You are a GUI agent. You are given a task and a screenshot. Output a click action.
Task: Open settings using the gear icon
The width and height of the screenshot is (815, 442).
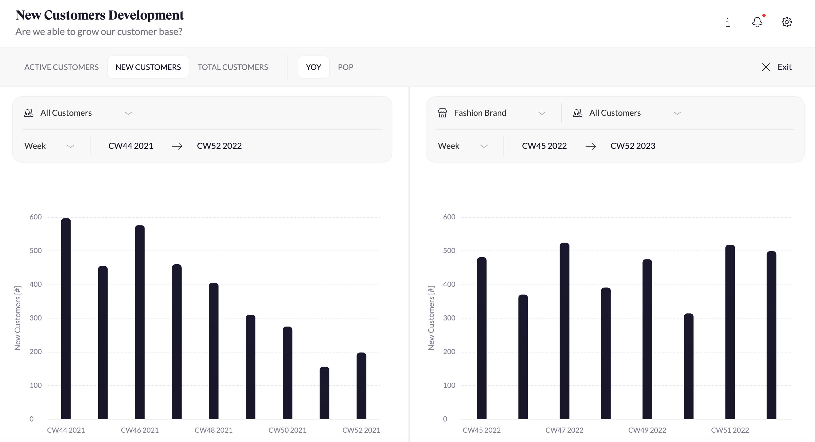pyautogui.click(x=786, y=22)
